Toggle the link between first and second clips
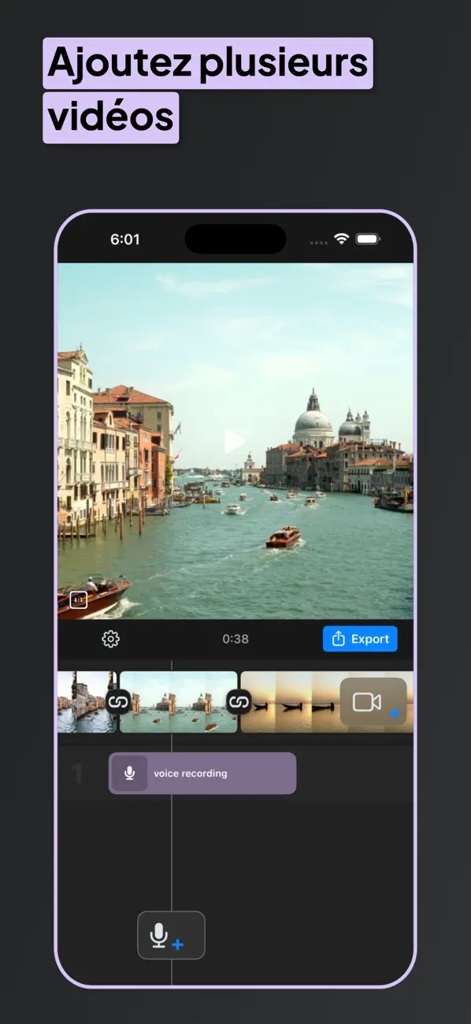This screenshot has height=1024, width=471. coord(117,701)
